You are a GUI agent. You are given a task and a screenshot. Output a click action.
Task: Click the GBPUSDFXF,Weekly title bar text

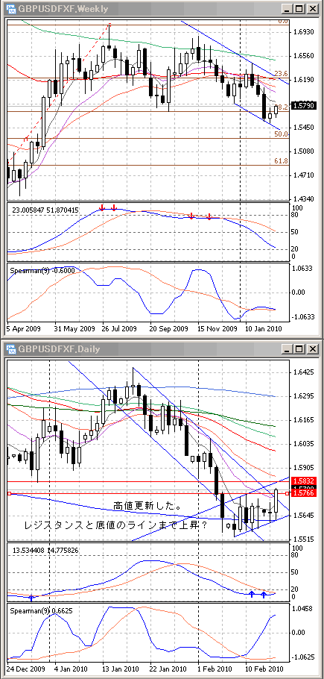[63, 8]
